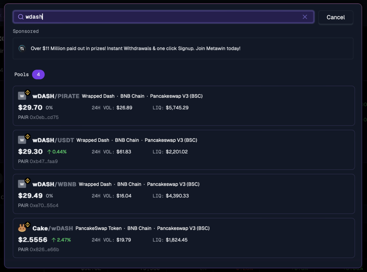Click 24H volume $26.89
367x272 pixels.
[124, 108]
